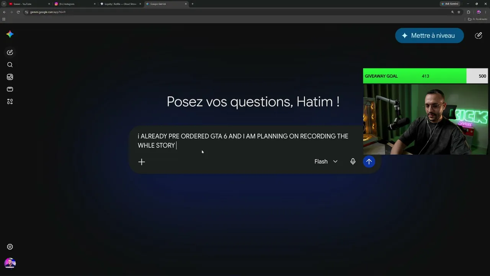This screenshot has width=490, height=276.
Task: Open the Chrome three-dot menu
Action: [x=486, y=12]
